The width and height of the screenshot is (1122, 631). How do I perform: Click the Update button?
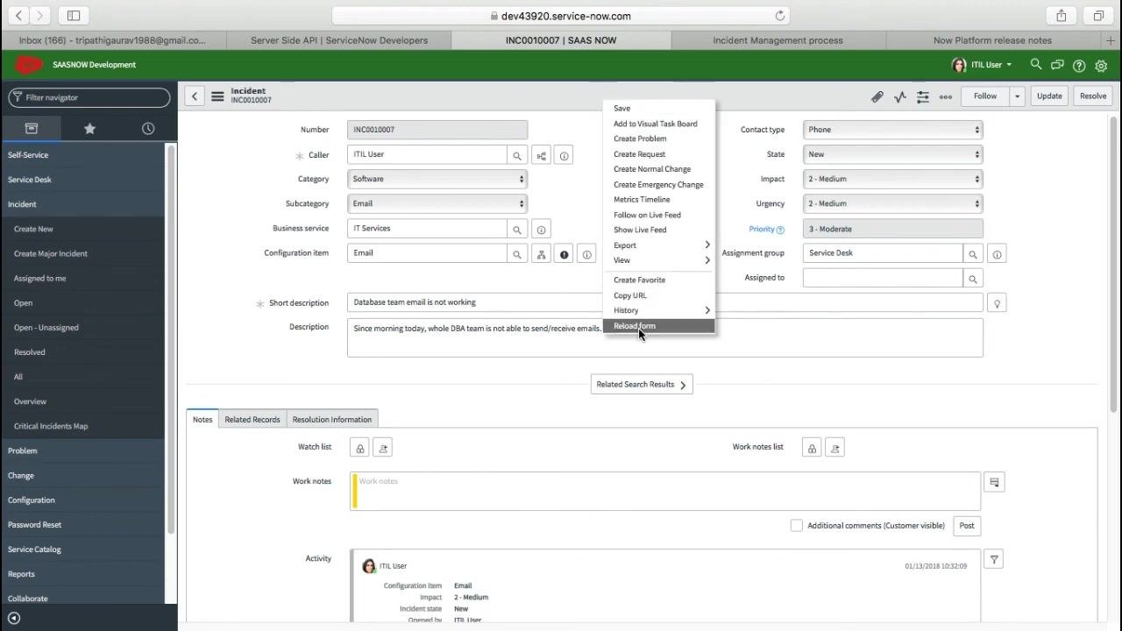click(x=1049, y=96)
